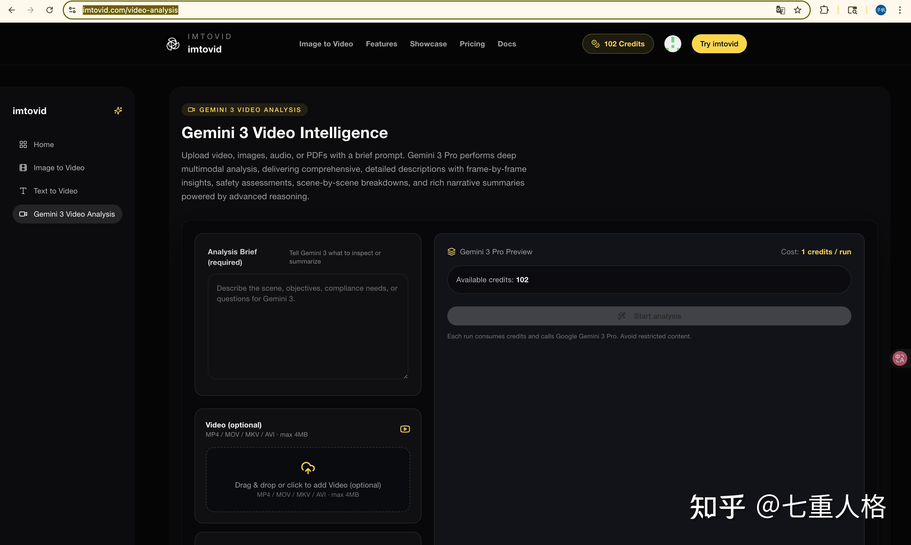Click the Try imtovid button
The image size is (911, 545).
(719, 44)
